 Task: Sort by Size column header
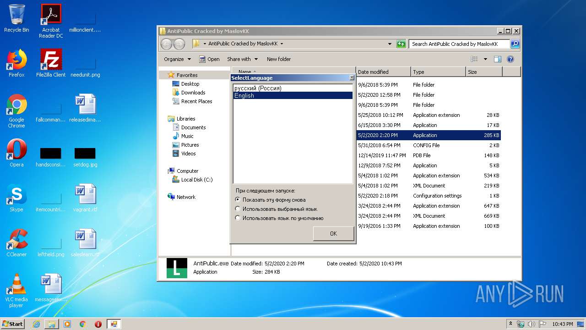tap(484, 72)
